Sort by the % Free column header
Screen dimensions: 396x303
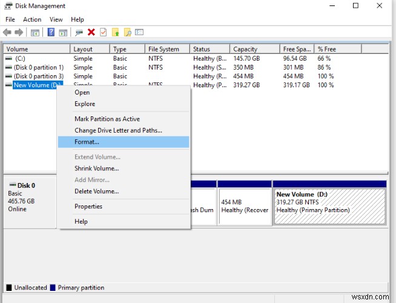coord(338,49)
